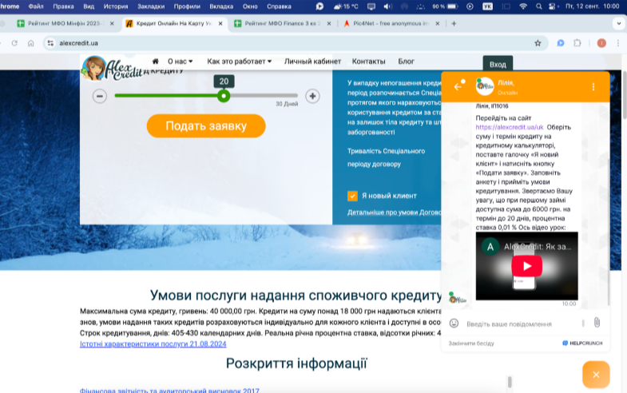The width and height of the screenshot is (627, 393).
Task: Open the Блог page
Action: tap(406, 62)
